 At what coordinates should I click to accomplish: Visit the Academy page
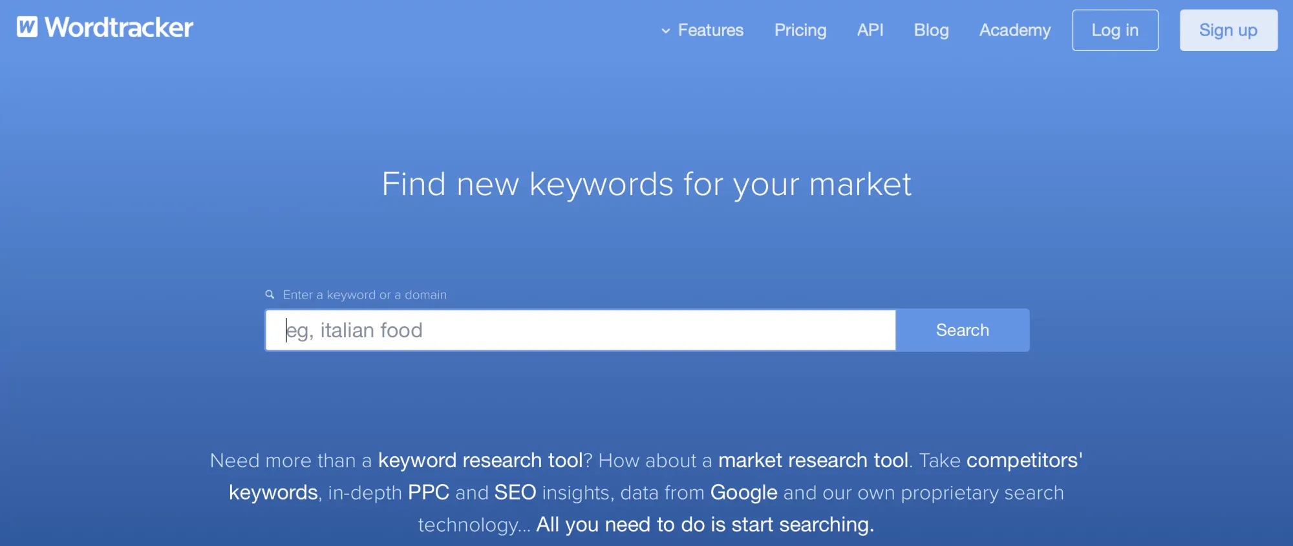point(1015,30)
